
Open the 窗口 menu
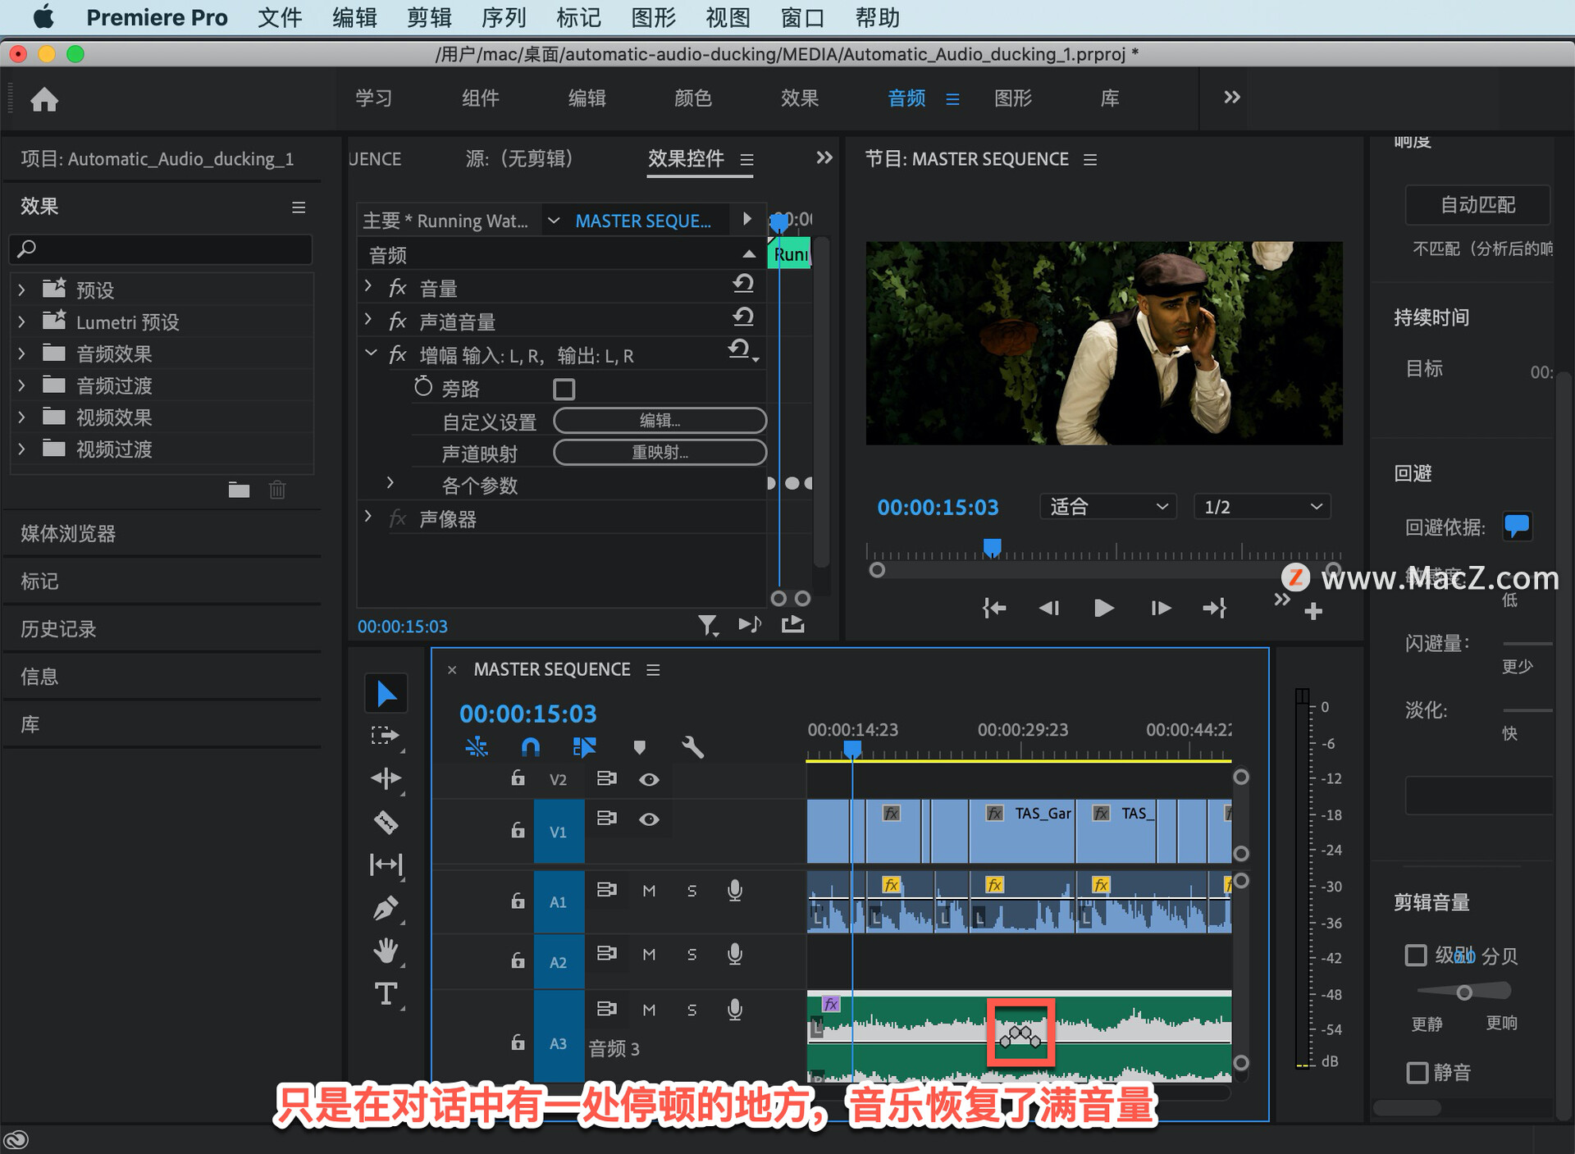coord(802,17)
